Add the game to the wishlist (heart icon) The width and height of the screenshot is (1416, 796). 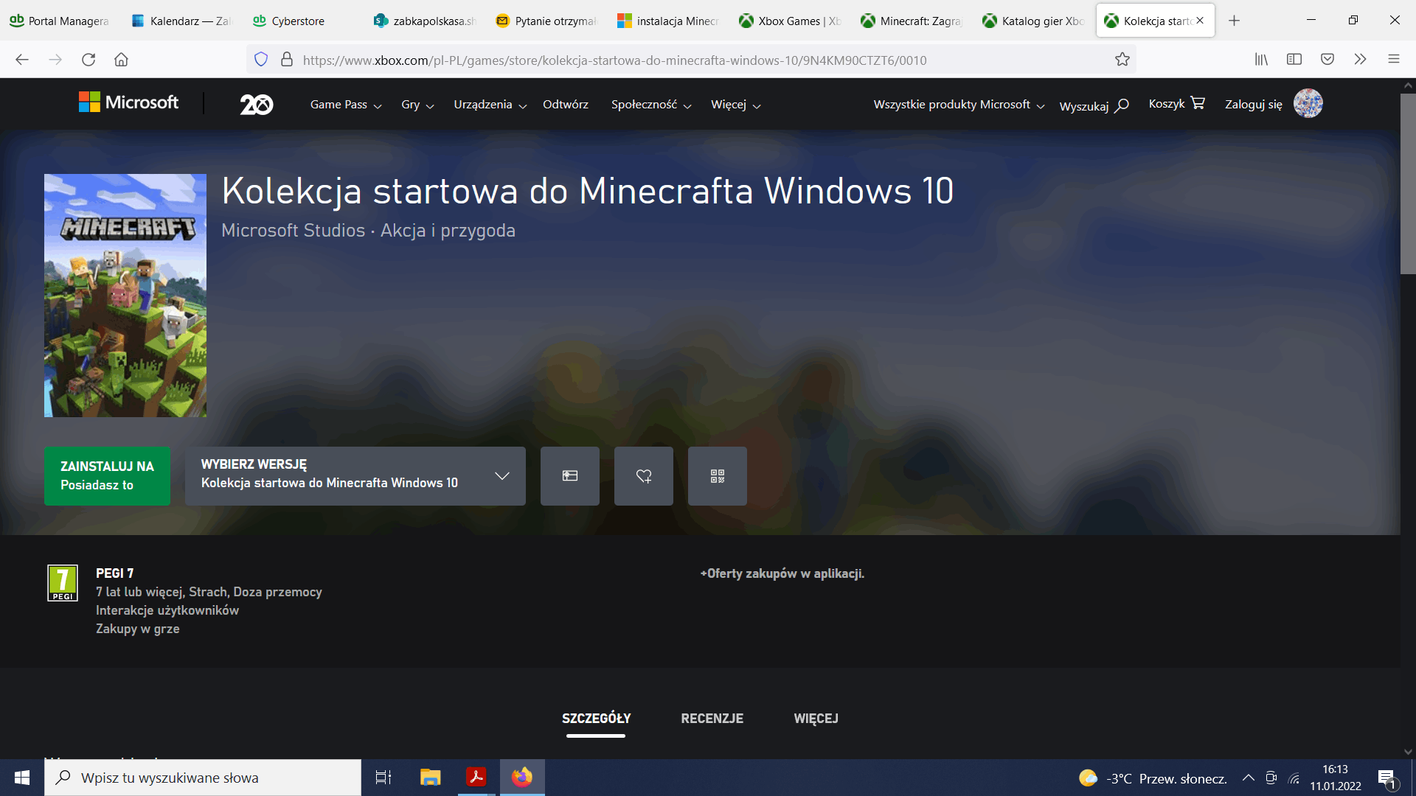[644, 476]
